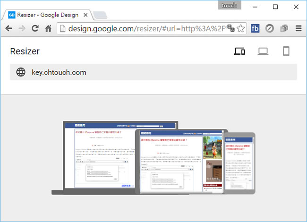The width and height of the screenshot is (307, 222).
Task: Click the compass extension icon
Action: (270, 28)
